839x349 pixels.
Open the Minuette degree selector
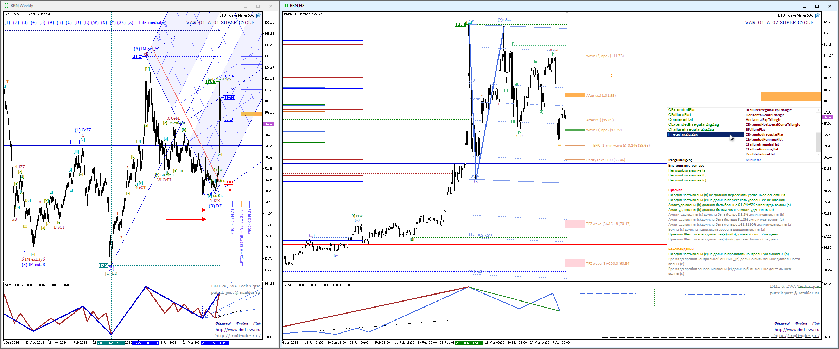pos(754,160)
